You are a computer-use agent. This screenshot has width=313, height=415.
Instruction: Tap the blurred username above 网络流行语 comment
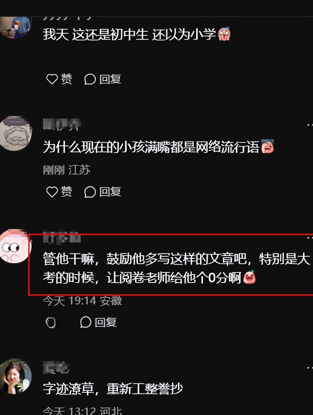click(x=62, y=125)
